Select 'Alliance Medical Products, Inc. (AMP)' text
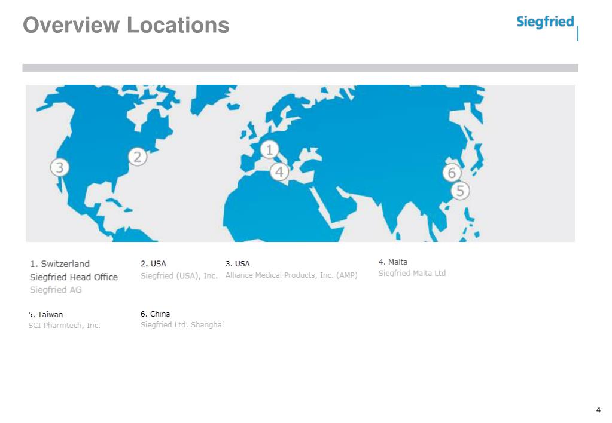The width and height of the screenshot is (612, 423). (x=291, y=275)
